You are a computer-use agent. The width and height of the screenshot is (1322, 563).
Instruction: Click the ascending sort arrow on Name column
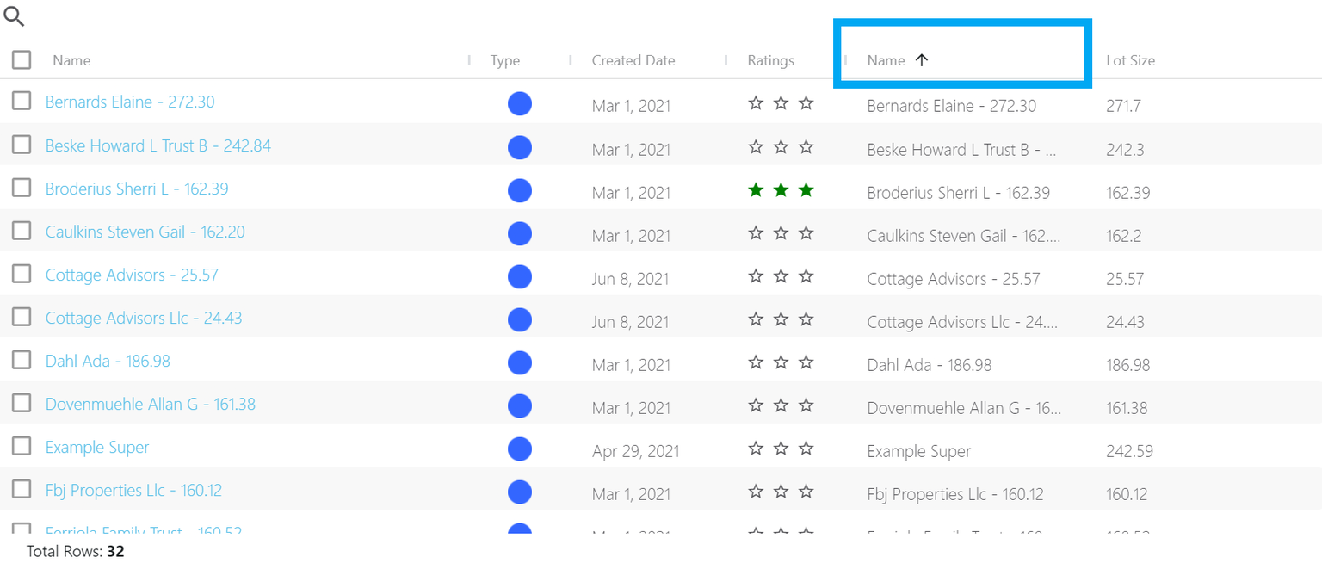point(922,60)
